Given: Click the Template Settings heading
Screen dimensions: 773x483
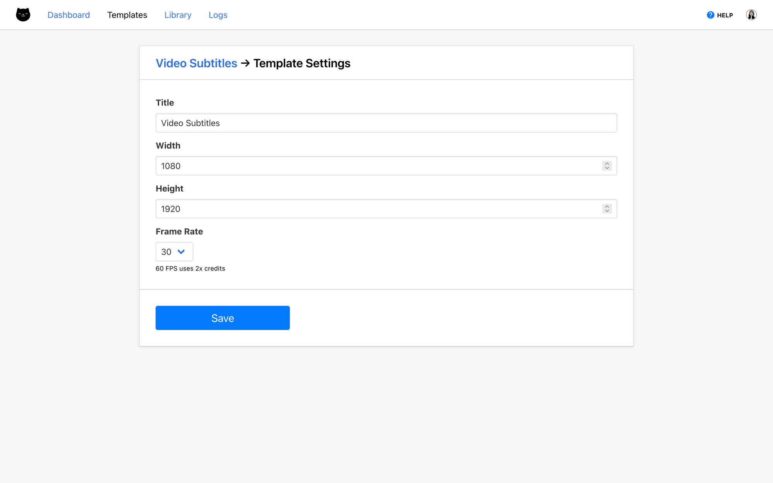Looking at the screenshot, I should (301, 63).
